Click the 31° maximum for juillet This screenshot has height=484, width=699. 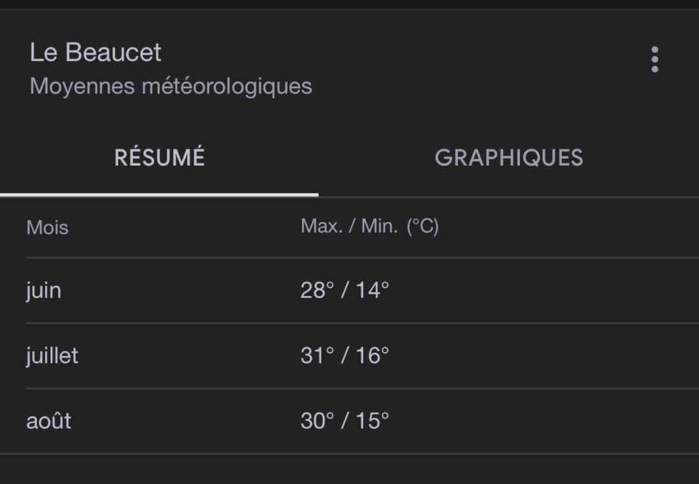317,356
